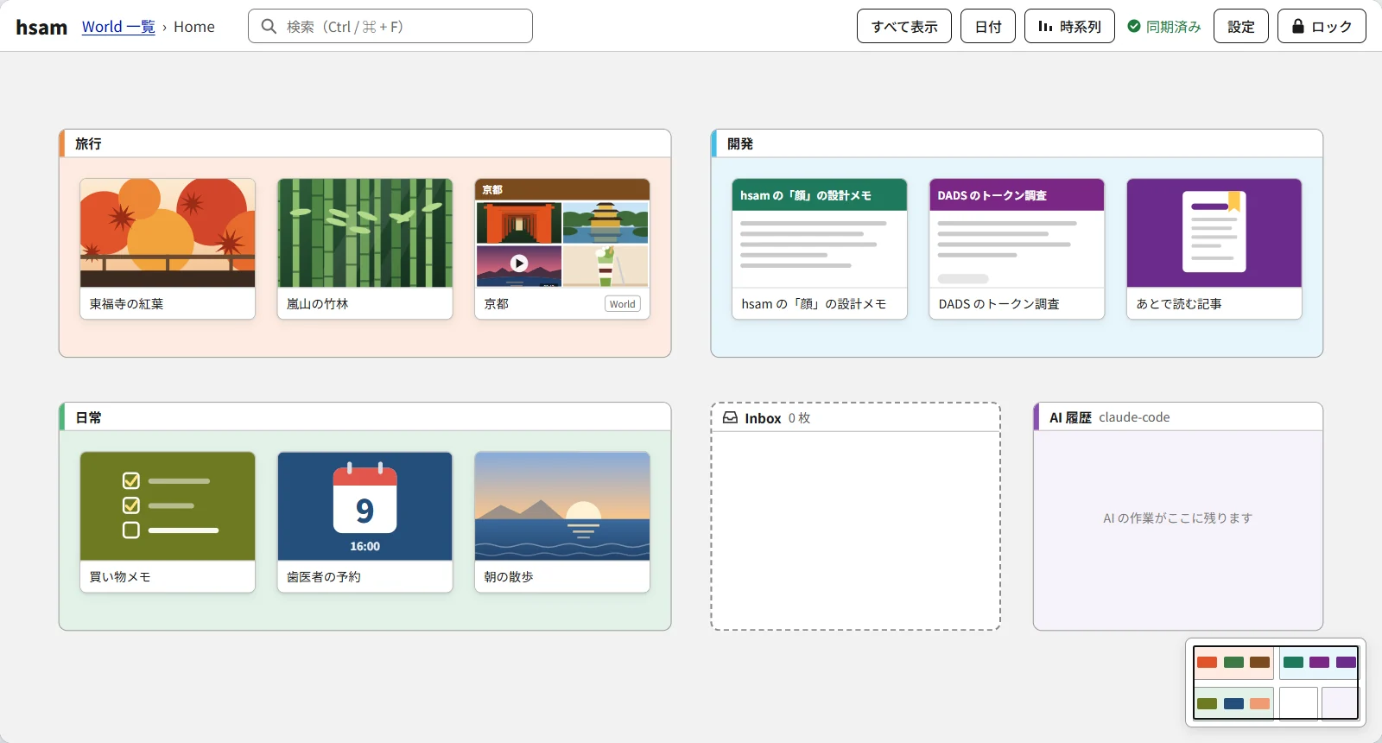Click Home in the breadcrumb
Screen dimensions: 1382x743
(194, 27)
